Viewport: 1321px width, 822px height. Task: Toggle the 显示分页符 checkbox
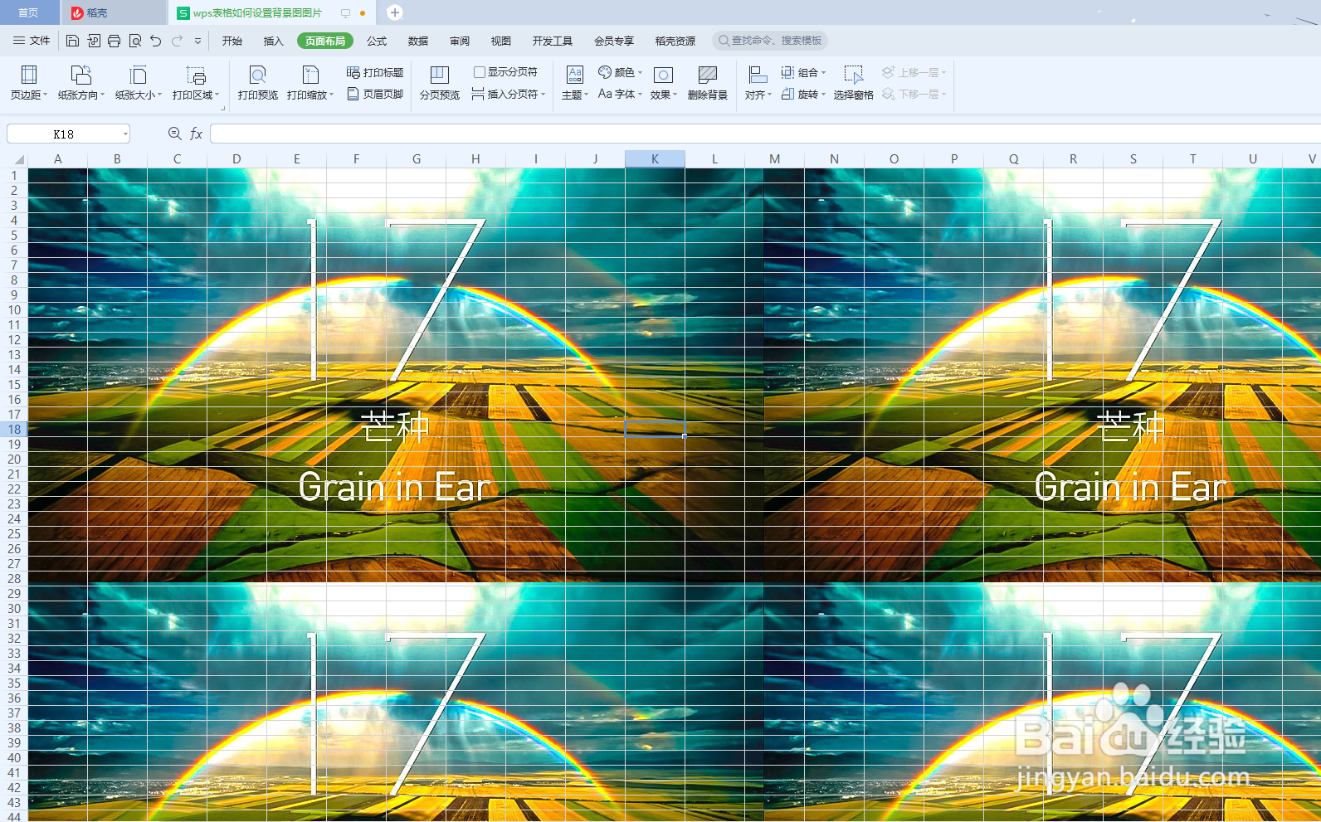point(480,72)
